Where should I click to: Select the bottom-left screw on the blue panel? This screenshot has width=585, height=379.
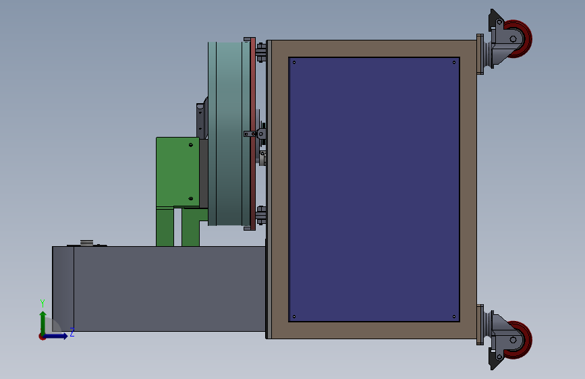(294, 317)
